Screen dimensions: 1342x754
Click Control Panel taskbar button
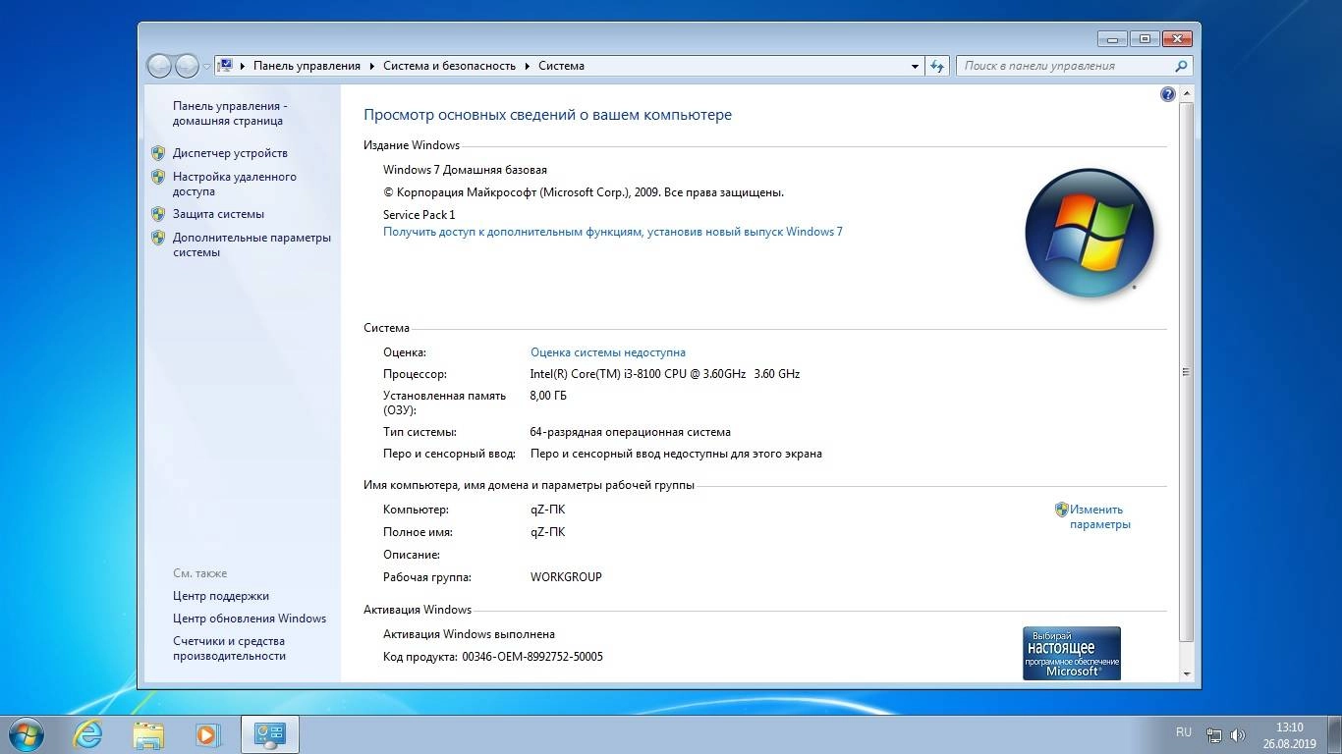pyautogui.click(x=269, y=734)
